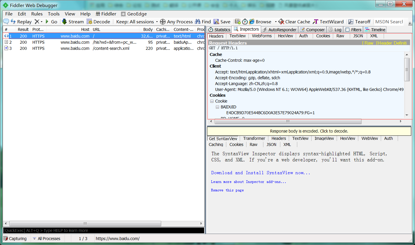The width and height of the screenshot is (415, 245).
Task: Select session 3 /content-search.xml row
Action: [x=104, y=48]
